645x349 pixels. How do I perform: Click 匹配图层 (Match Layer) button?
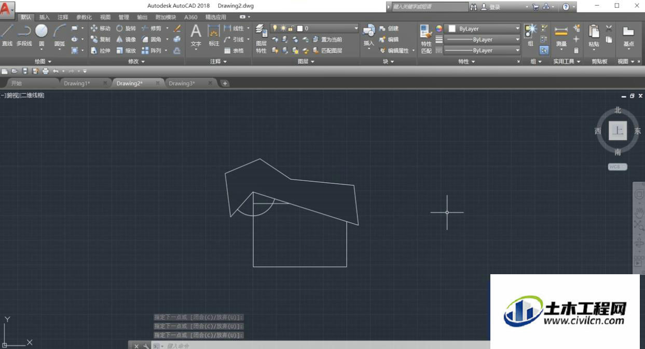click(x=327, y=50)
